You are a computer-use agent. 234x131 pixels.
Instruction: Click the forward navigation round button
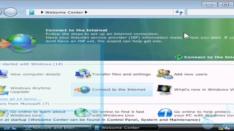[x=11, y=12]
